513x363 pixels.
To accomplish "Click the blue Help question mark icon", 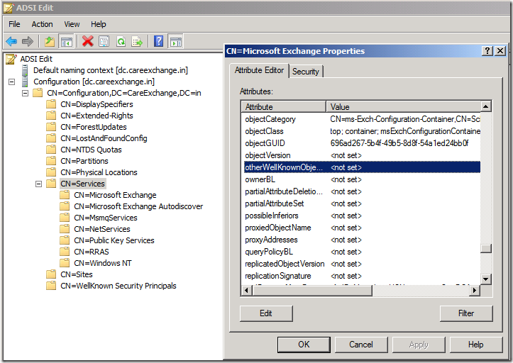I will coord(159,41).
